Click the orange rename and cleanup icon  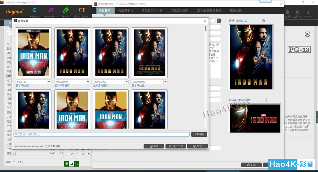pyautogui.click(x=82, y=10)
